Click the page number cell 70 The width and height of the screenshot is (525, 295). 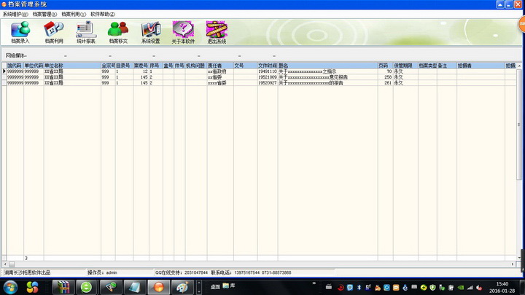[x=386, y=71]
